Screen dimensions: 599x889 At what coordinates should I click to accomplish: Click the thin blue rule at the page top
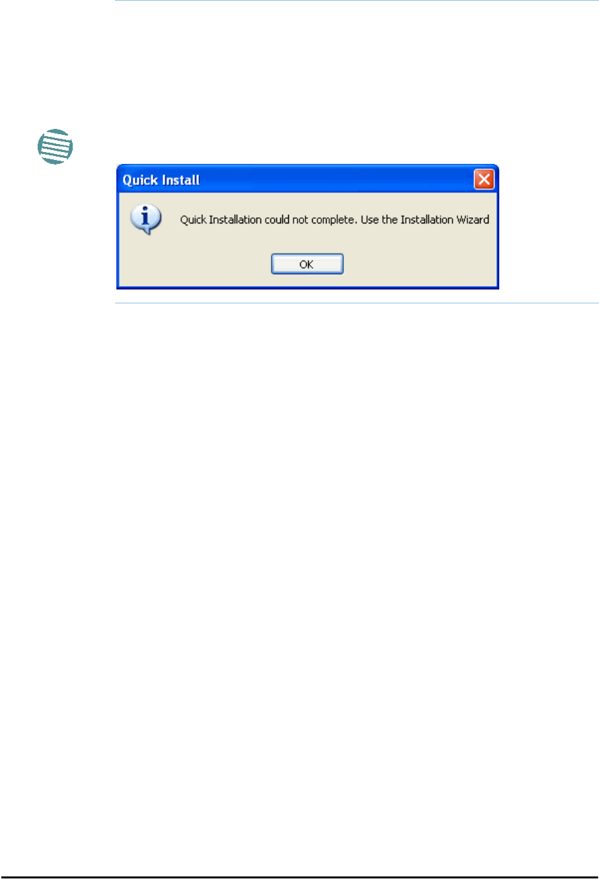pos(356,1)
